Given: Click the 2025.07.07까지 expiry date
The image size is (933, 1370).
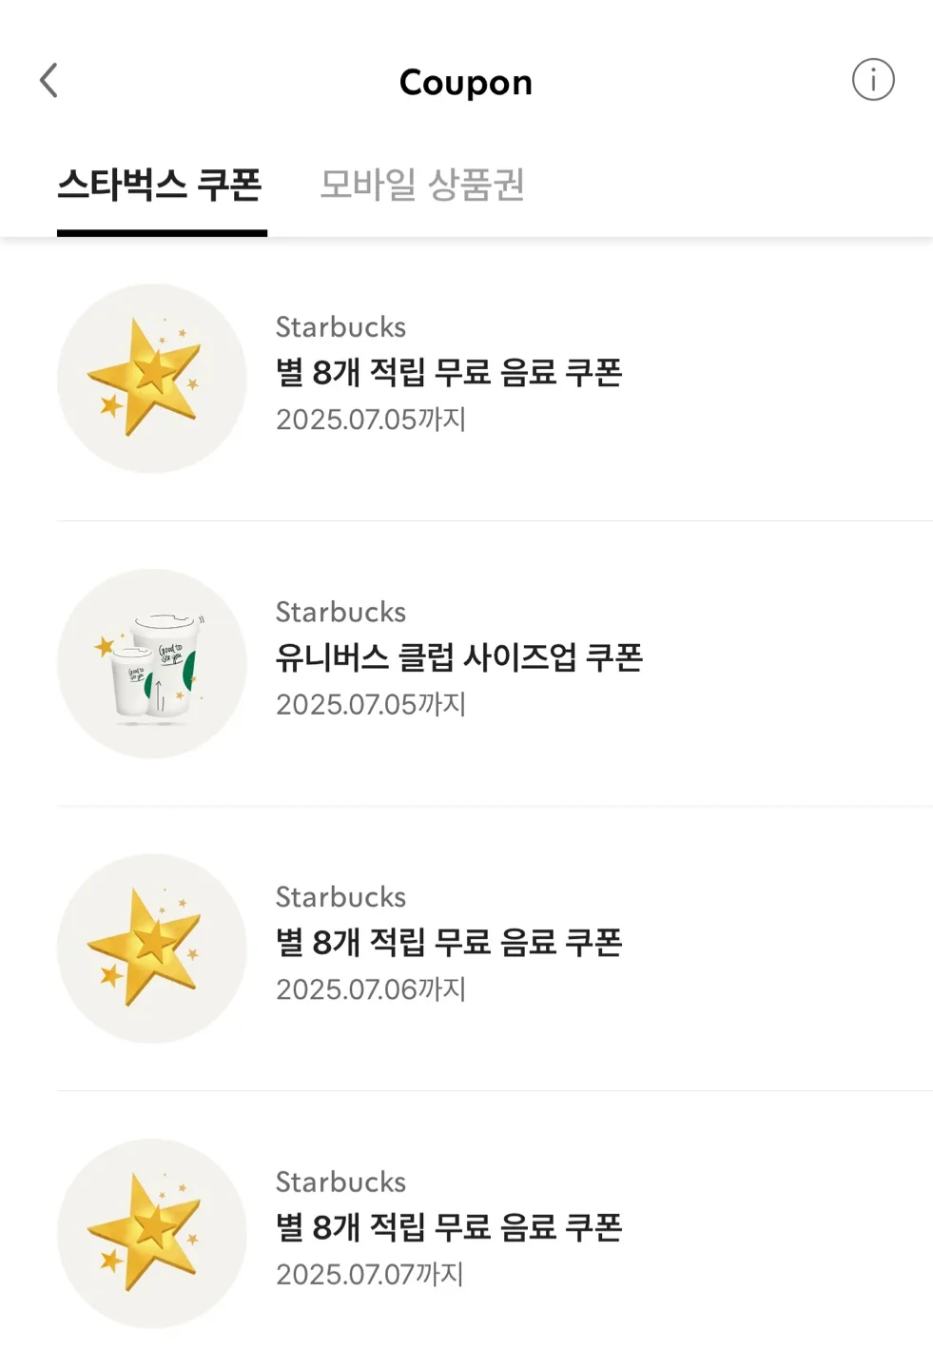Looking at the screenshot, I should click(x=370, y=1274).
